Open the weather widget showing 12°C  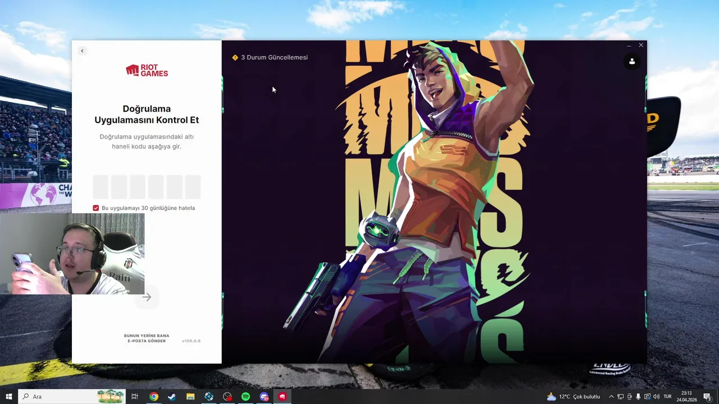click(574, 397)
